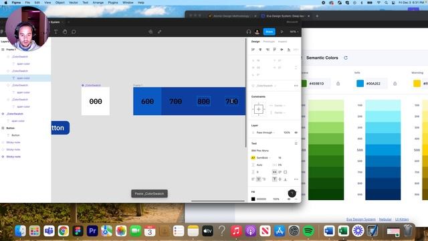Open type details menu in Text section
This screenshot has width=428, height=241.
point(296,179)
